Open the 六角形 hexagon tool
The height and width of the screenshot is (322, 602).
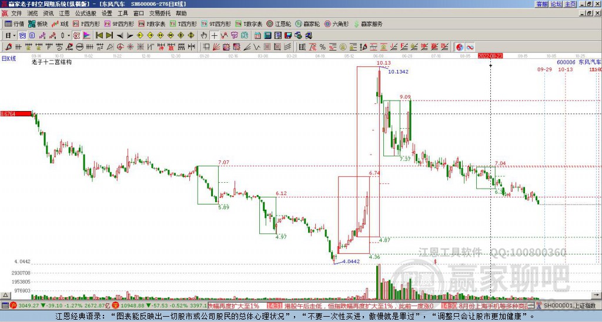336,24
